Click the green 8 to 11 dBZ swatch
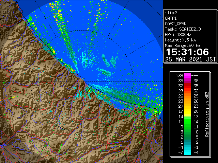The image size is (218, 163). 187,127
